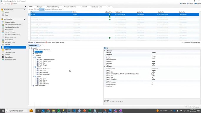Collapse the Behavior property category
Image resolution: width=201 pixels, height=113 pixels.
tap(105, 54)
